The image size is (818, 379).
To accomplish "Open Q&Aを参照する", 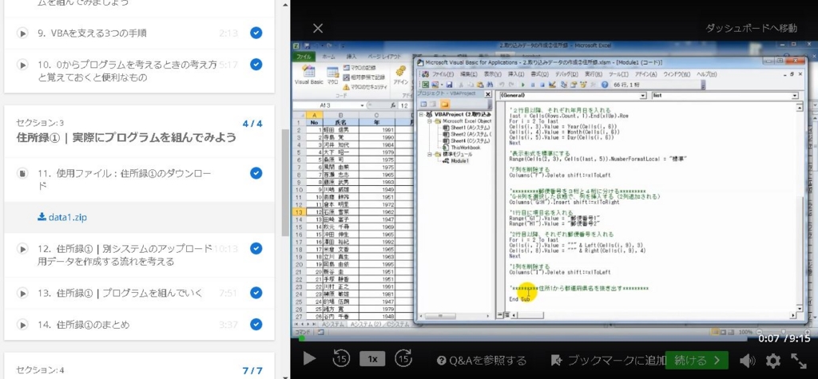I will pos(482,360).
